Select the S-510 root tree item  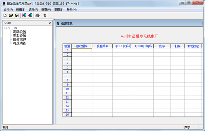[13, 28]
